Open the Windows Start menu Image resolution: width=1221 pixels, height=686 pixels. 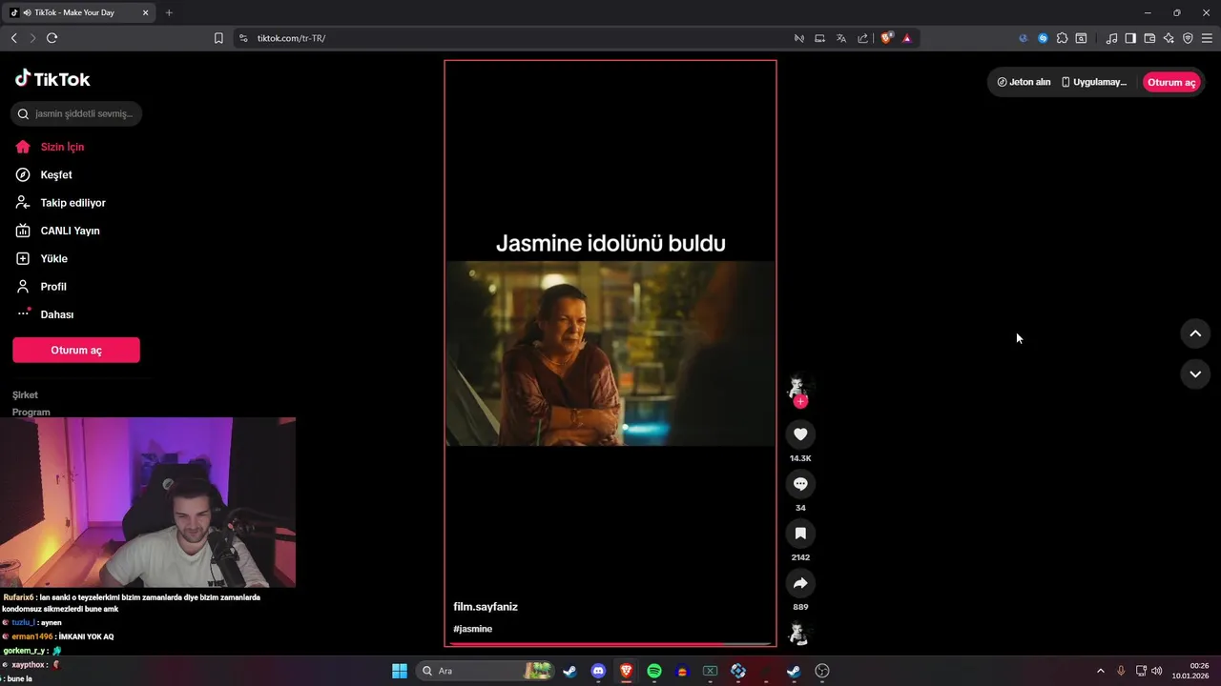(400, 671)
